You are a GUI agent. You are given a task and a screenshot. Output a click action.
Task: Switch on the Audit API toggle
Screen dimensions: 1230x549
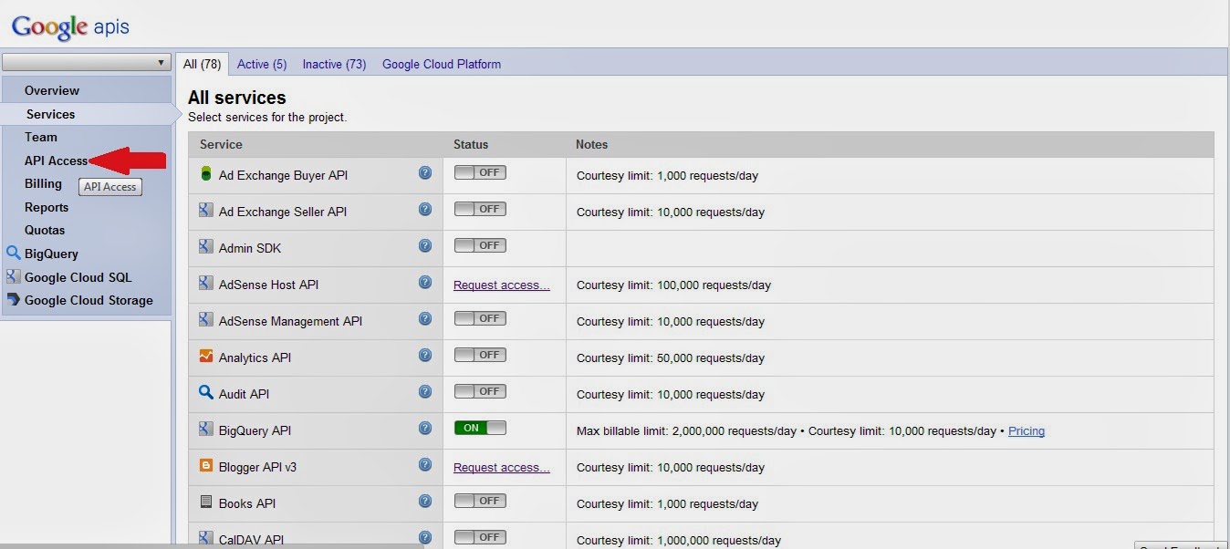480,391
